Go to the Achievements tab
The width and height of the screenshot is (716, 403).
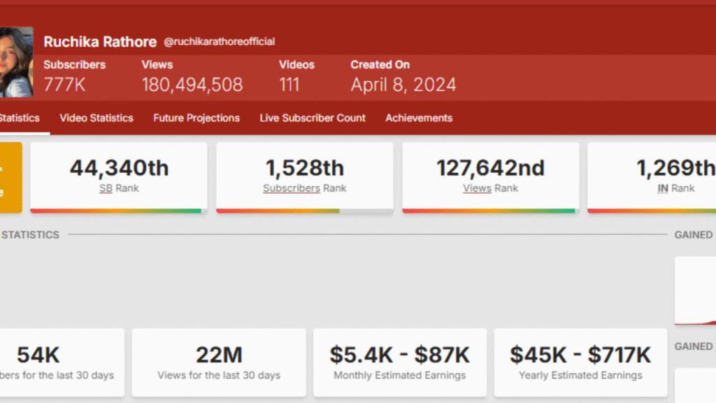pyautogui.click(x=419, y=118)
